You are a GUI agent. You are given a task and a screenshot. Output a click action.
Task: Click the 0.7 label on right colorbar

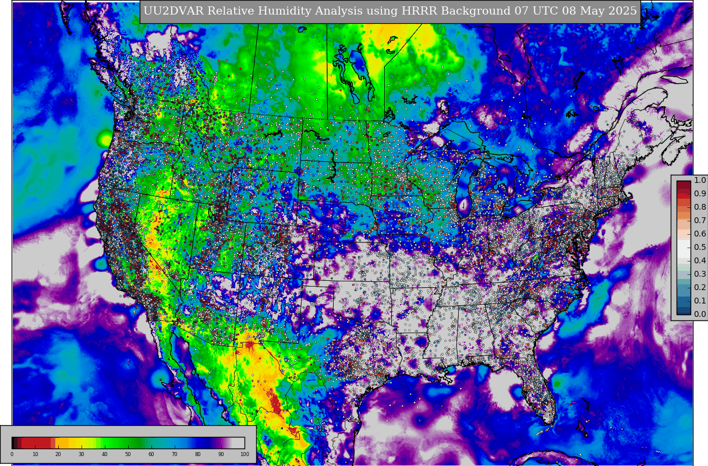click(x=700, y=221)
